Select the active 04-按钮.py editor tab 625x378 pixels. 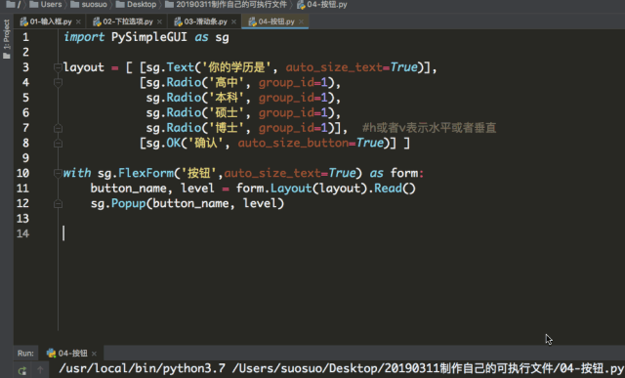tap(275, 21)
